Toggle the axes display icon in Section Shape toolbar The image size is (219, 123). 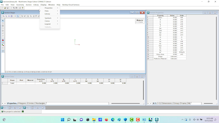18,16
